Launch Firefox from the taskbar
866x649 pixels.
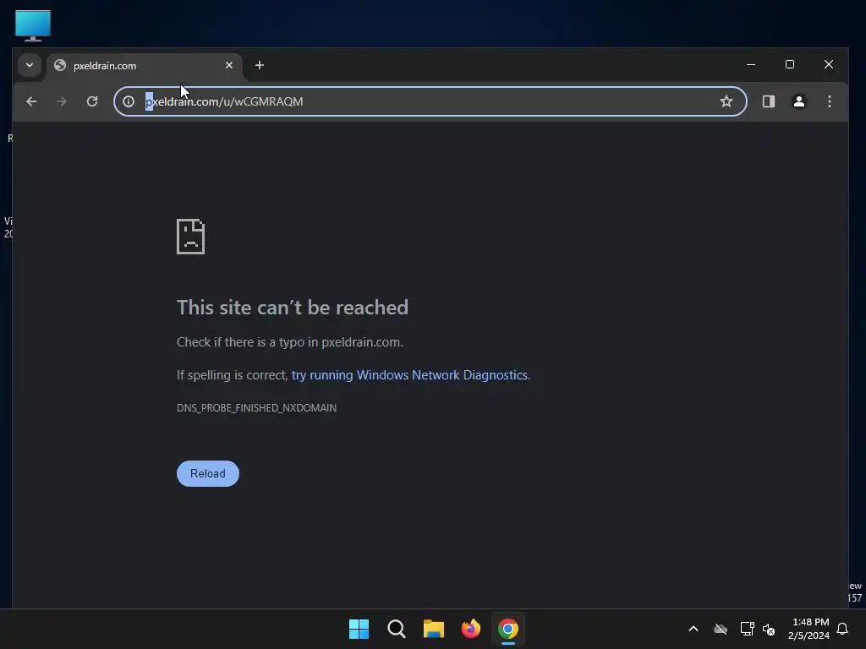[x=470, y=629]
